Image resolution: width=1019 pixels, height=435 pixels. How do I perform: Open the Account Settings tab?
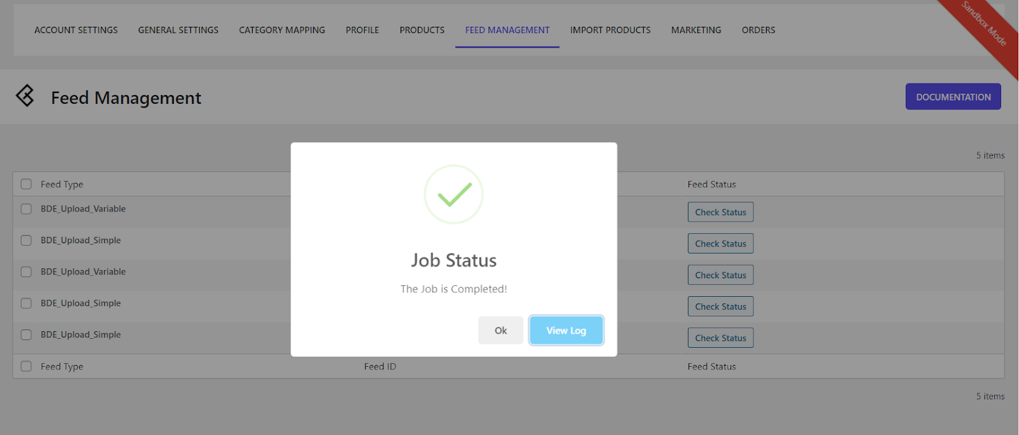(76, 30)
